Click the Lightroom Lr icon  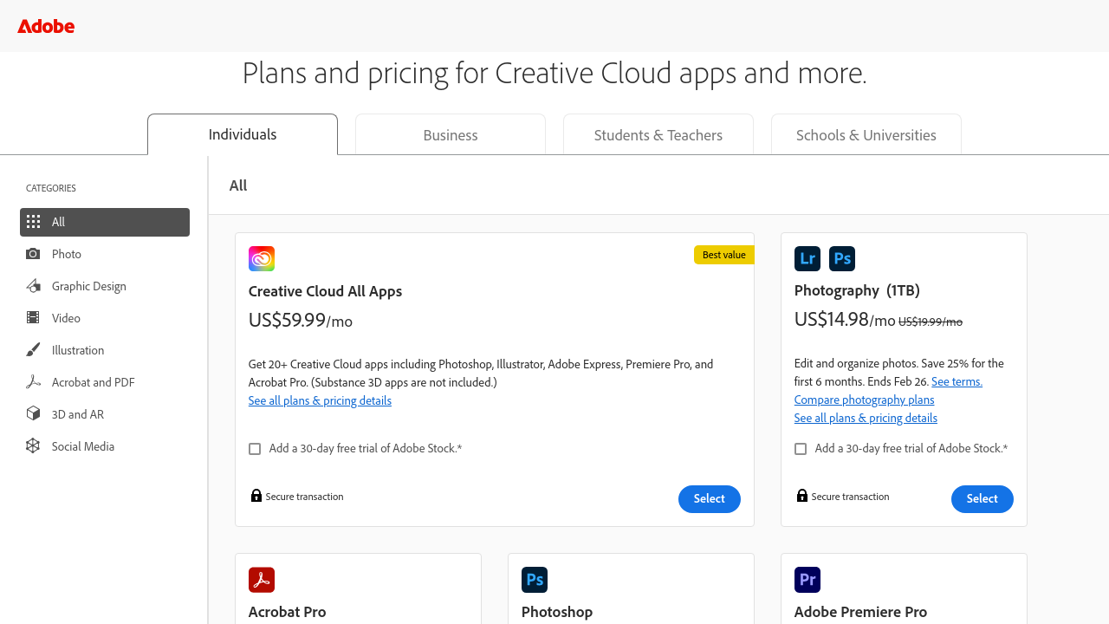(807, 258)
